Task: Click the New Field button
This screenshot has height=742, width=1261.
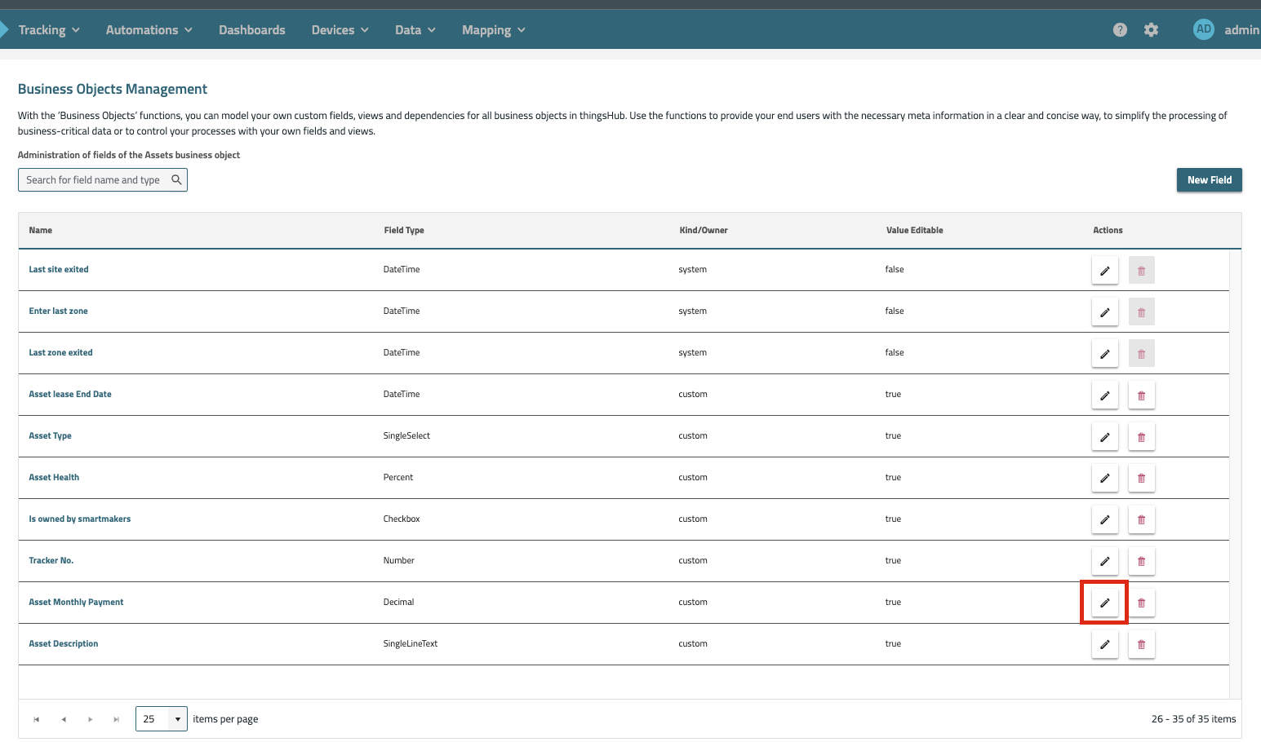Action: pyautogui.click(x=1209, y=180)
